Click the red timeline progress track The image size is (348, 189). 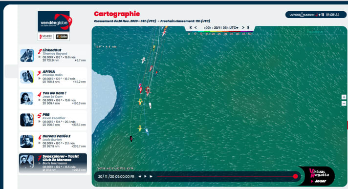[x=225, y=176]
